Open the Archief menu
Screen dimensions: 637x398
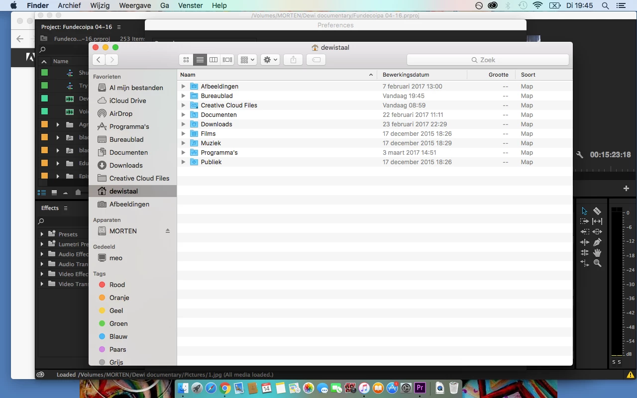69,5
